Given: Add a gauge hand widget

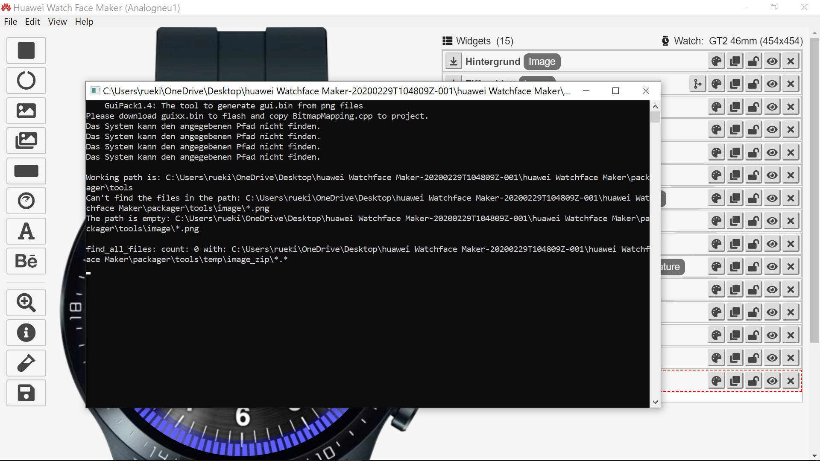Looking at the screenshot, I should (x=26, y=201).
